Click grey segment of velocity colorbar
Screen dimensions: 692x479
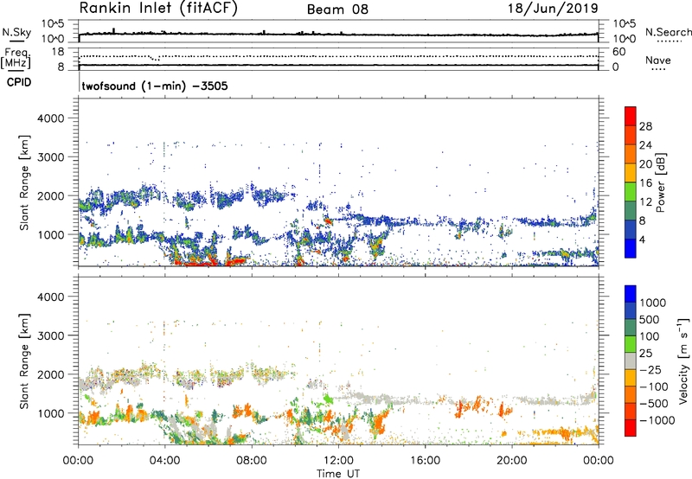[631, 361]
